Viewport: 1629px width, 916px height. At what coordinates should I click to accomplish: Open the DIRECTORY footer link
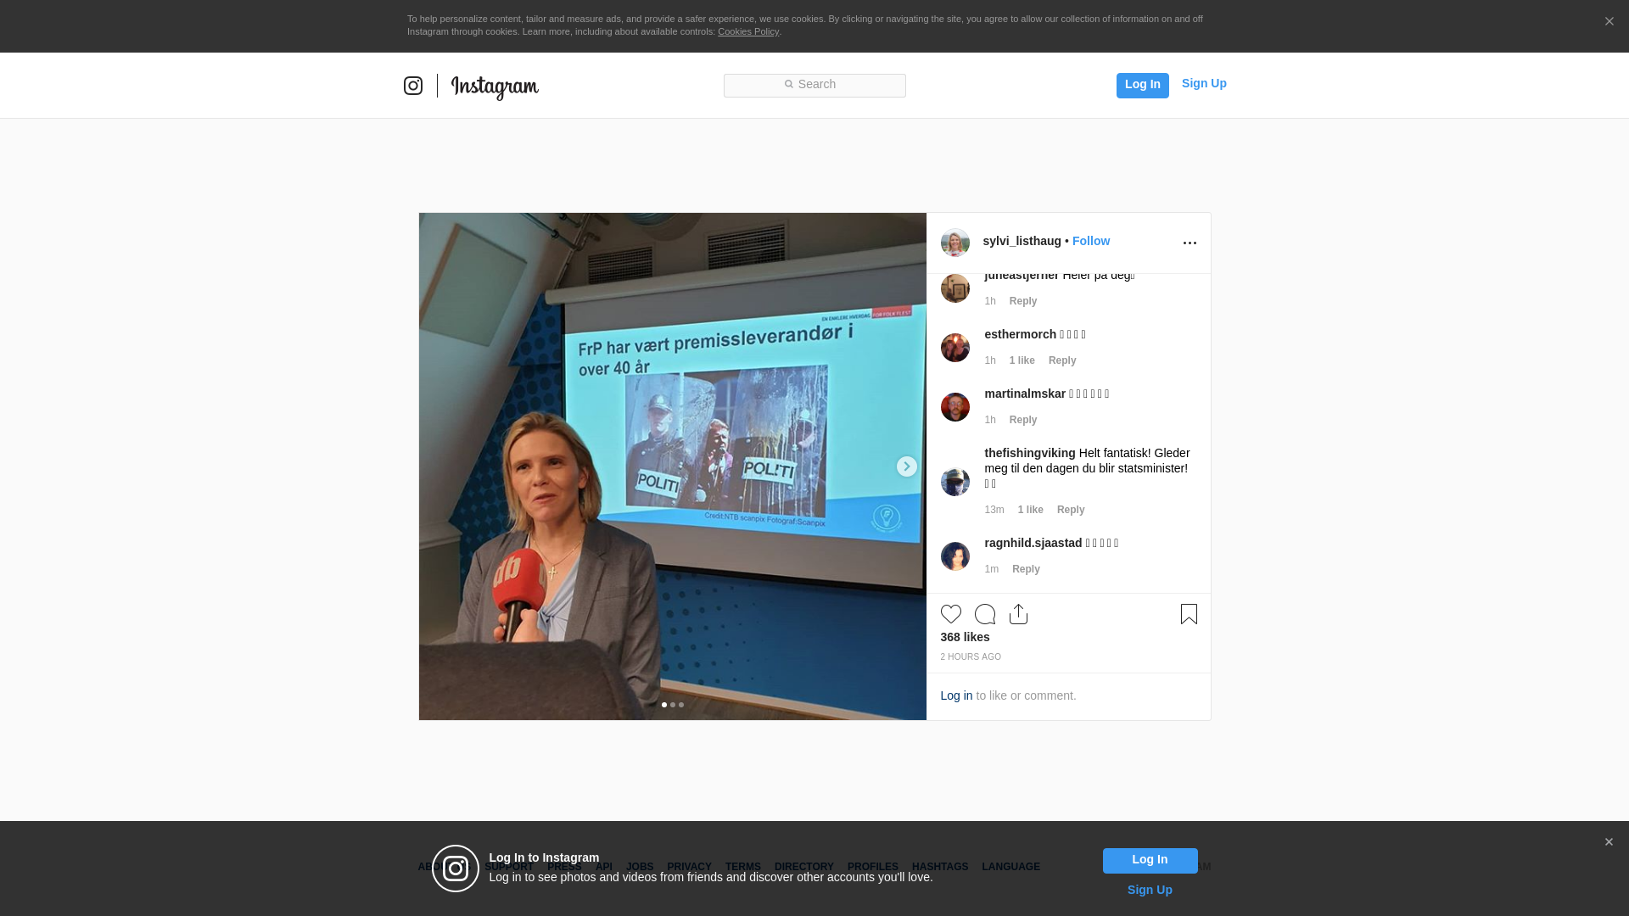point(804,867)
